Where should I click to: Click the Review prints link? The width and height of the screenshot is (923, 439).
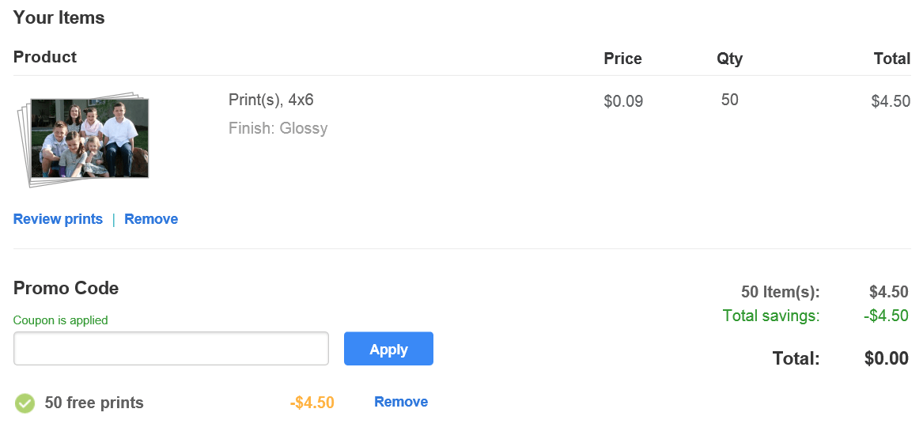58,219
